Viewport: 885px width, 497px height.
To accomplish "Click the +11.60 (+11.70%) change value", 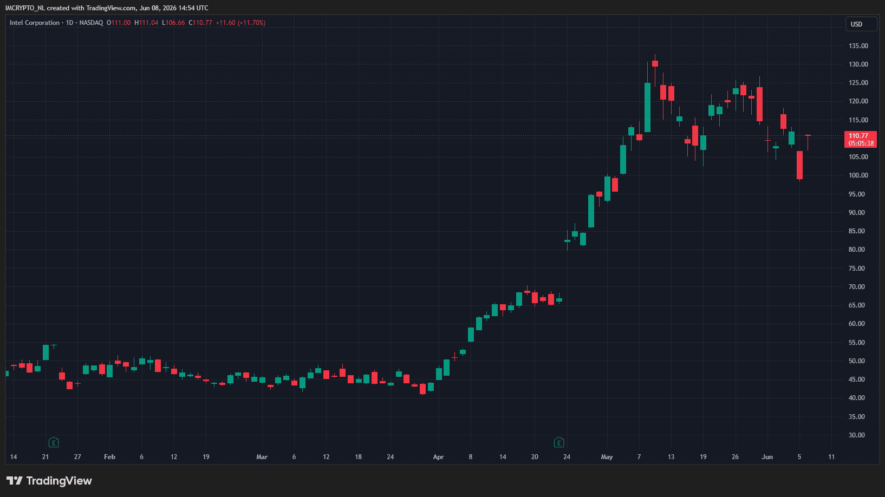I will click(x=240, y=23).
